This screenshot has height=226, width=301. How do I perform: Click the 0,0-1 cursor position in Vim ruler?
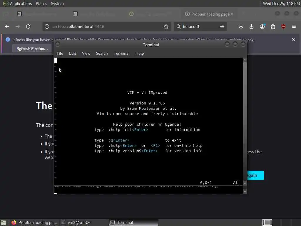pyautogui.click(x=206, y=182)
